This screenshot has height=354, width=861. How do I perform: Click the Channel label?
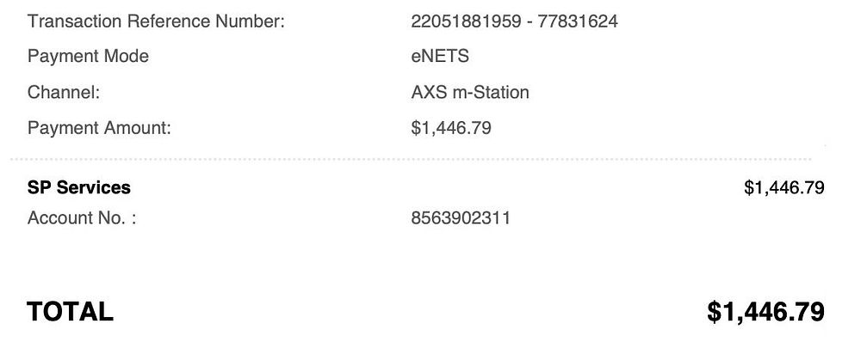(x=64, y=92)
